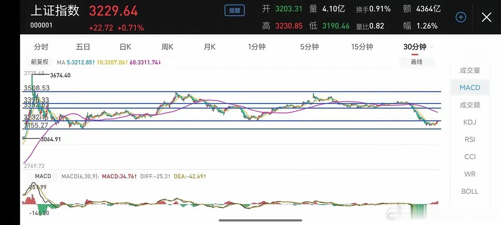Tap the 2769.73 axis label
501x225 pixels.
[x=34, y=166]
